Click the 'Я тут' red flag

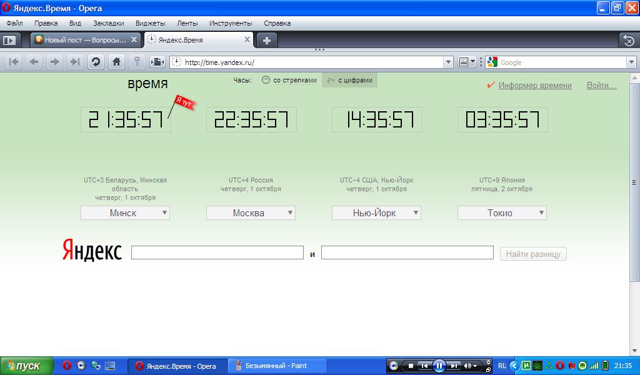click(x=185, y=102)
